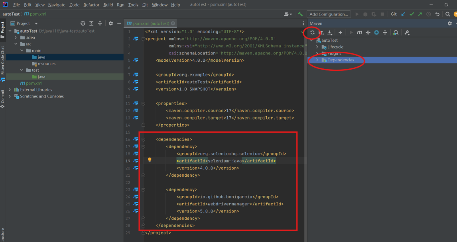Open the Tools menu

pos(133,5)
